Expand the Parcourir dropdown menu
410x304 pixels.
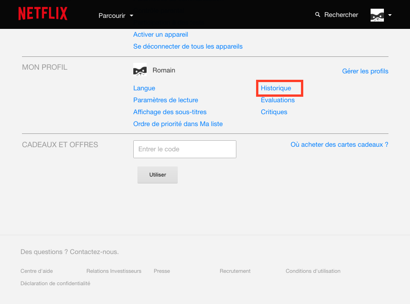(116, 16)
